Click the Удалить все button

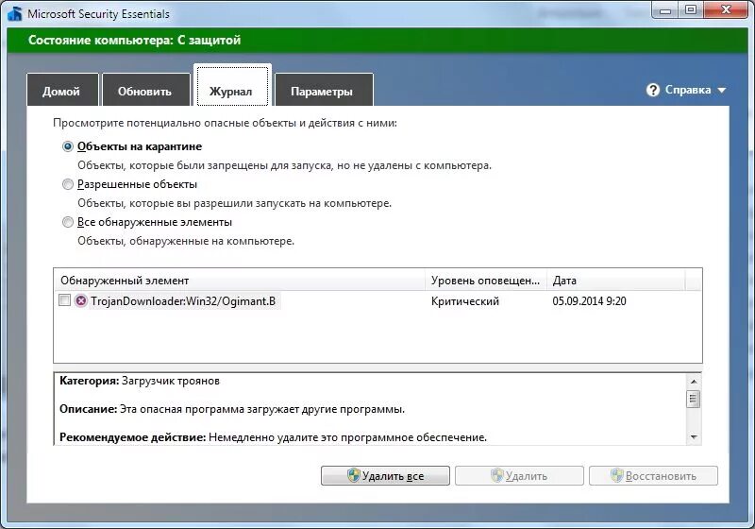tap(385, 476)
